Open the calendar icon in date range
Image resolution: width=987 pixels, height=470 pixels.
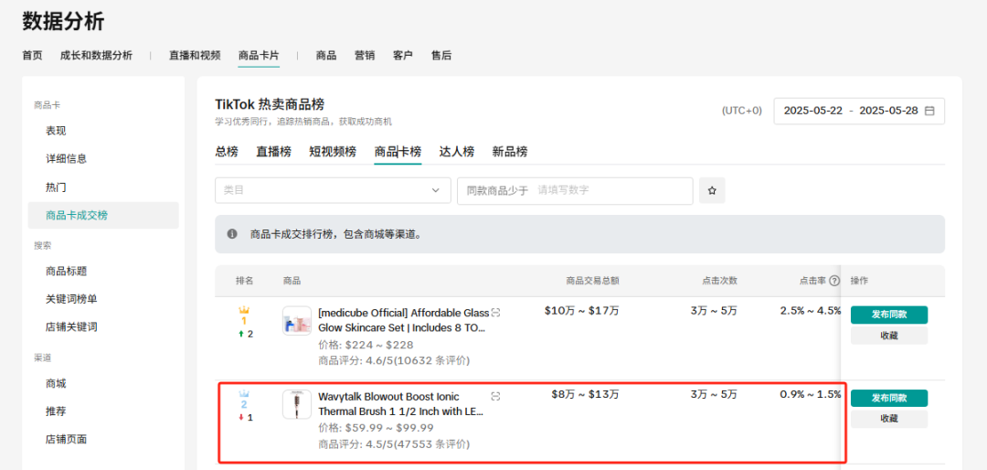[929, 111]
